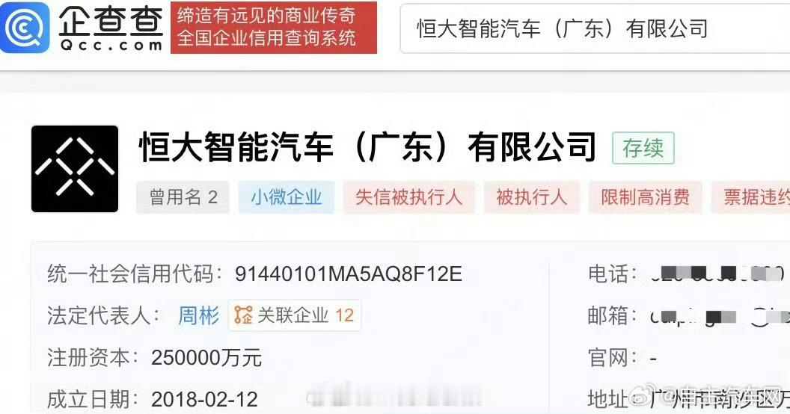Click the registered capital 250000万元 value

(x=206, y=358)
